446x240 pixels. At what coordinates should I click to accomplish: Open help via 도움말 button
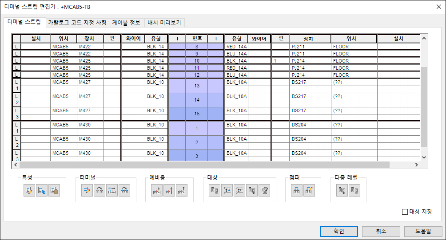click(x=423, y=231)
